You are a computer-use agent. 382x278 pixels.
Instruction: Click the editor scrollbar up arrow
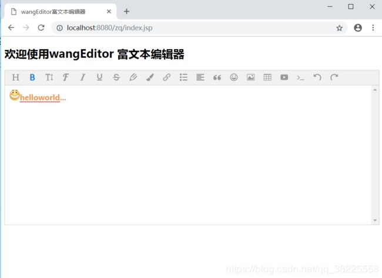pyautogui.click(x=375, y=90)
